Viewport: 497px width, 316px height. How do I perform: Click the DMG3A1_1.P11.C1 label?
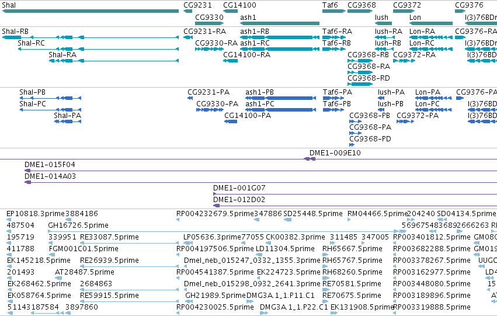(280, 296)
